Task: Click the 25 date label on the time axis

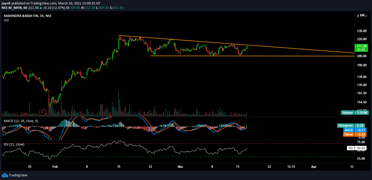Action: (x=29, y=166)
